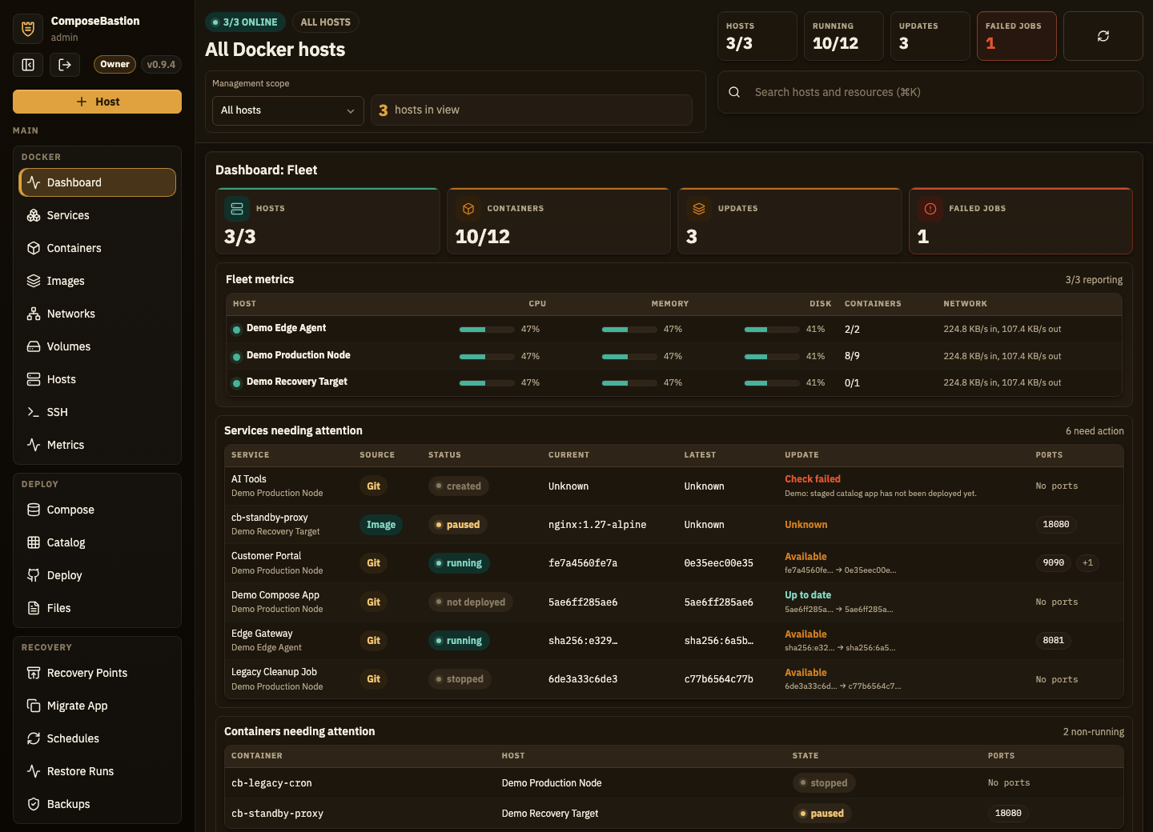This screenshot has width=1153, height=832.
Task: Click the Hosts server icon in sidebar
Action: [34, 379]
